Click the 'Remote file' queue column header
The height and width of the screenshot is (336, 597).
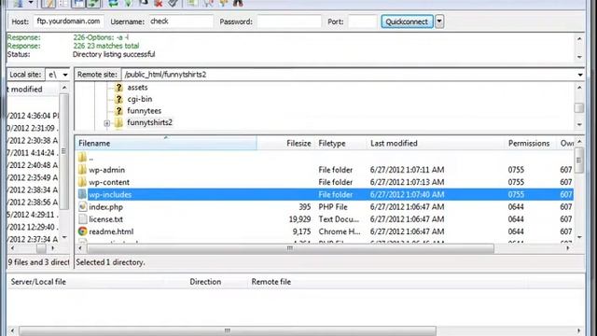click(271, 282)
